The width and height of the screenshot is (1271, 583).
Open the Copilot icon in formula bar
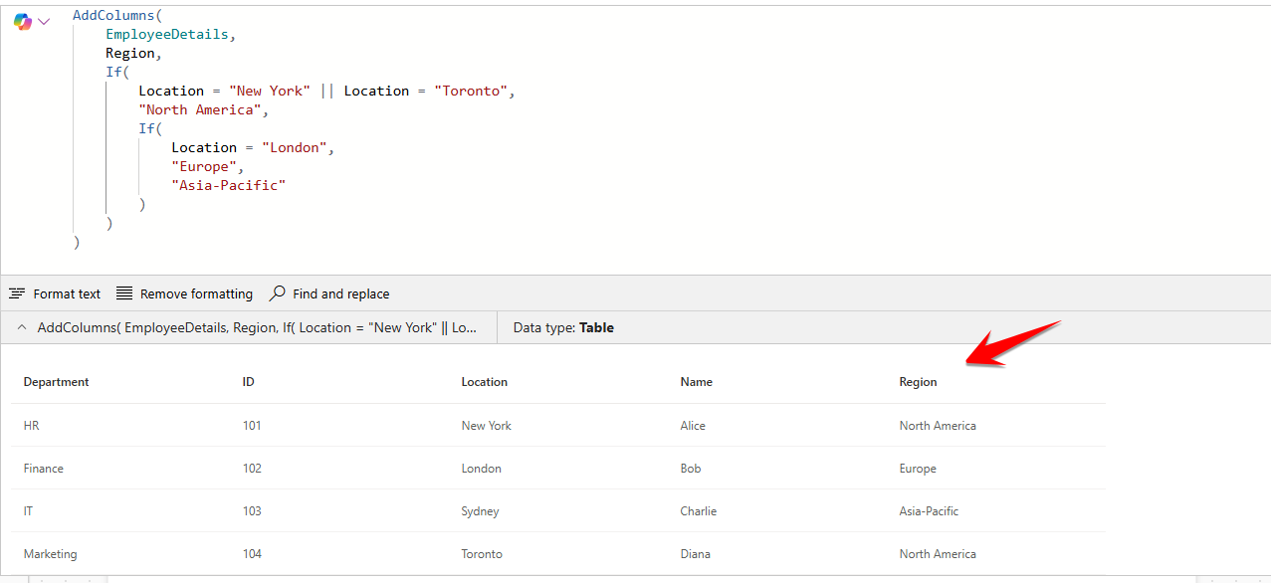[22, 21]
